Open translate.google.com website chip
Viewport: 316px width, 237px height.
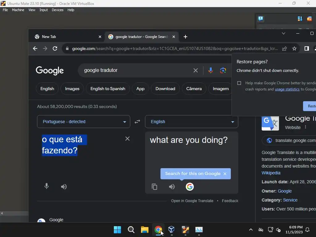coord(289,140)
